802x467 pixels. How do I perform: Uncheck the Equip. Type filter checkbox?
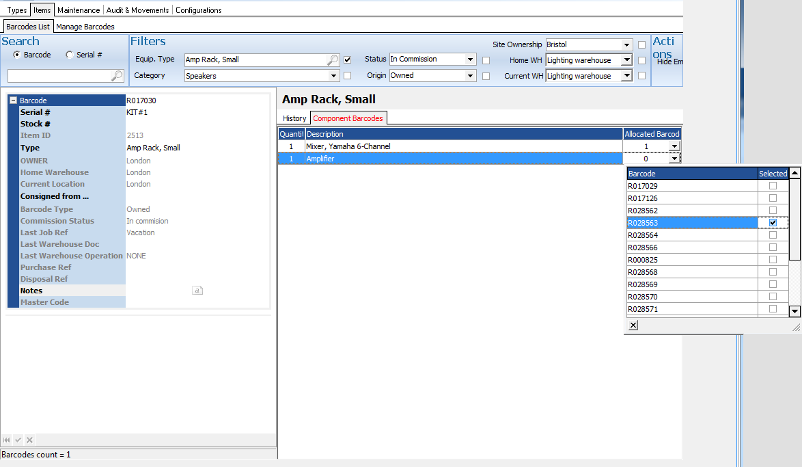point(348,60)
